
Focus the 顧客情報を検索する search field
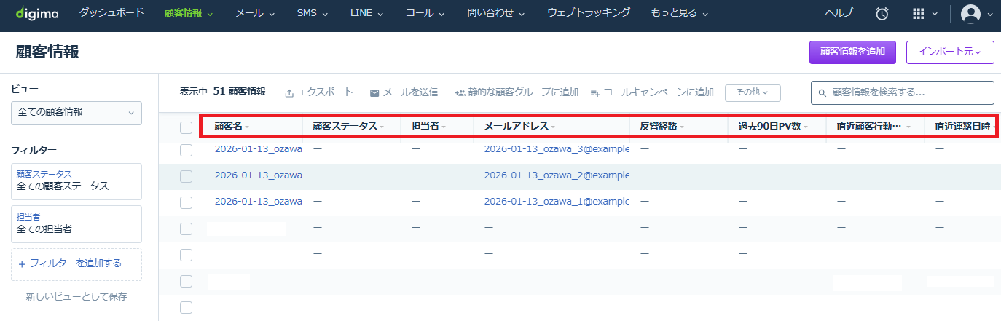point(903,92)
